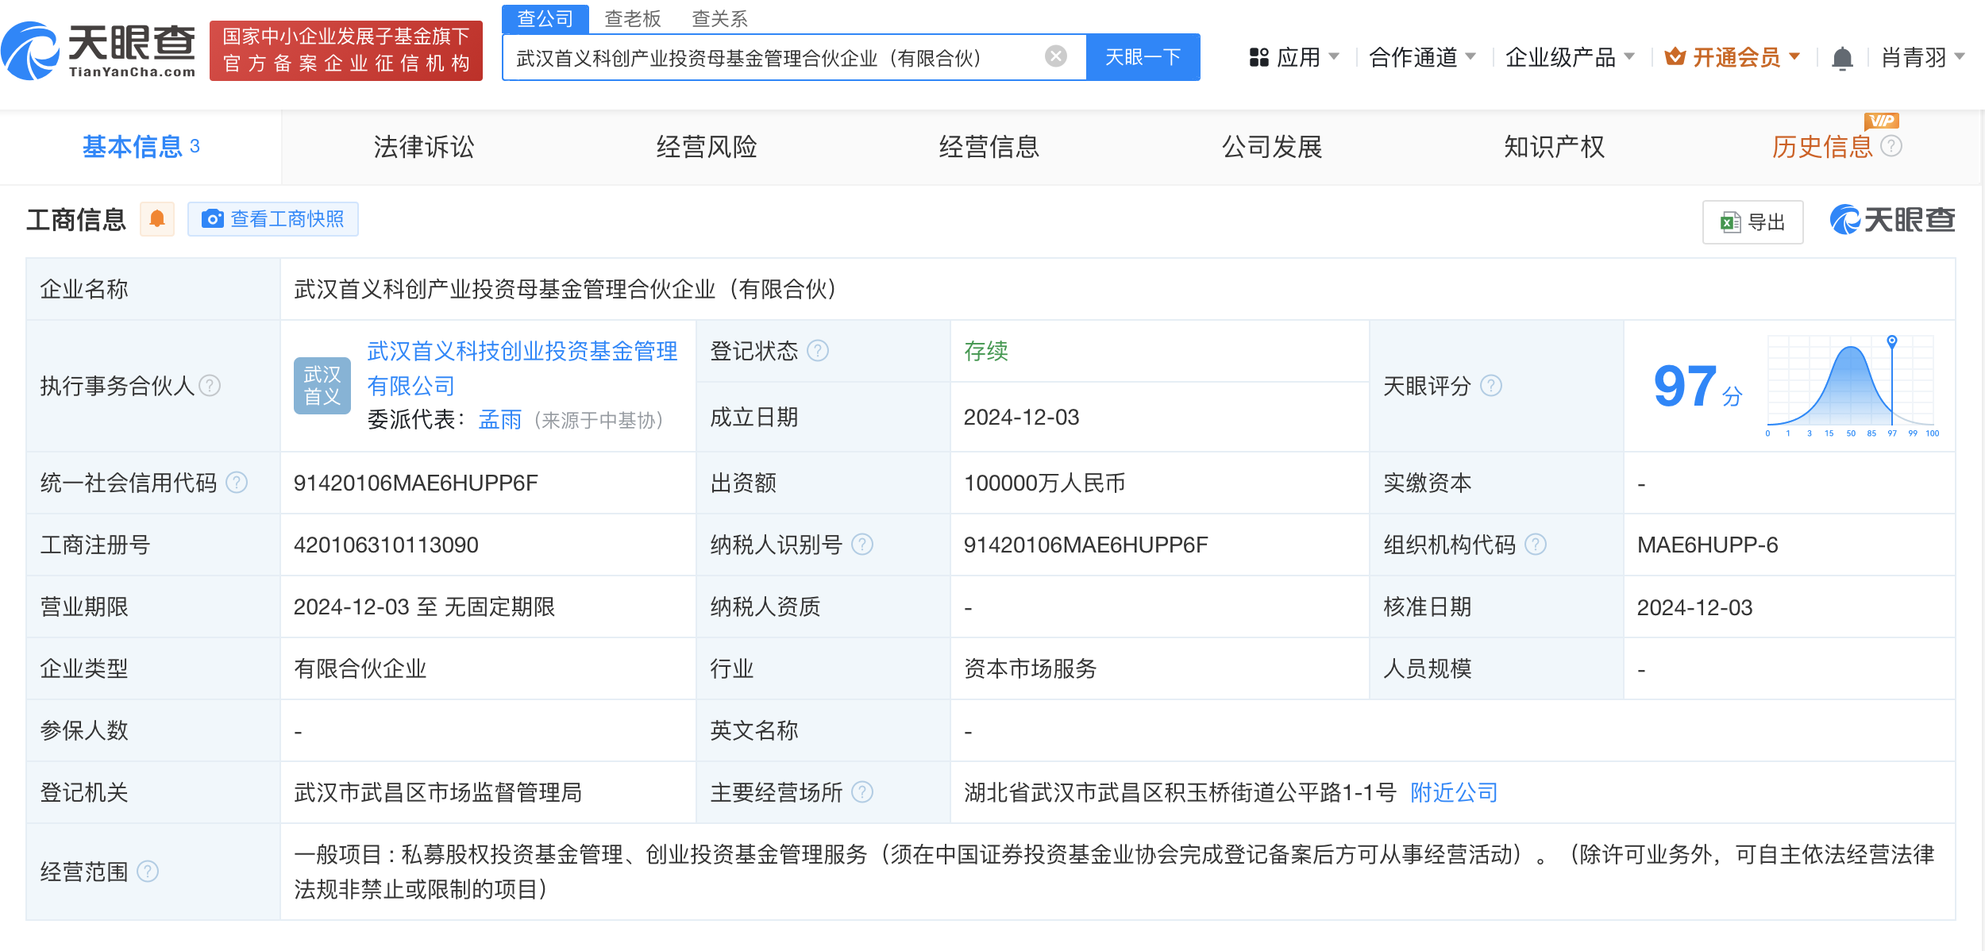Viewport: 1985px width, 951px height.
Task: Click help icon beside 纳税人识别号
Action: click(862, 545)
